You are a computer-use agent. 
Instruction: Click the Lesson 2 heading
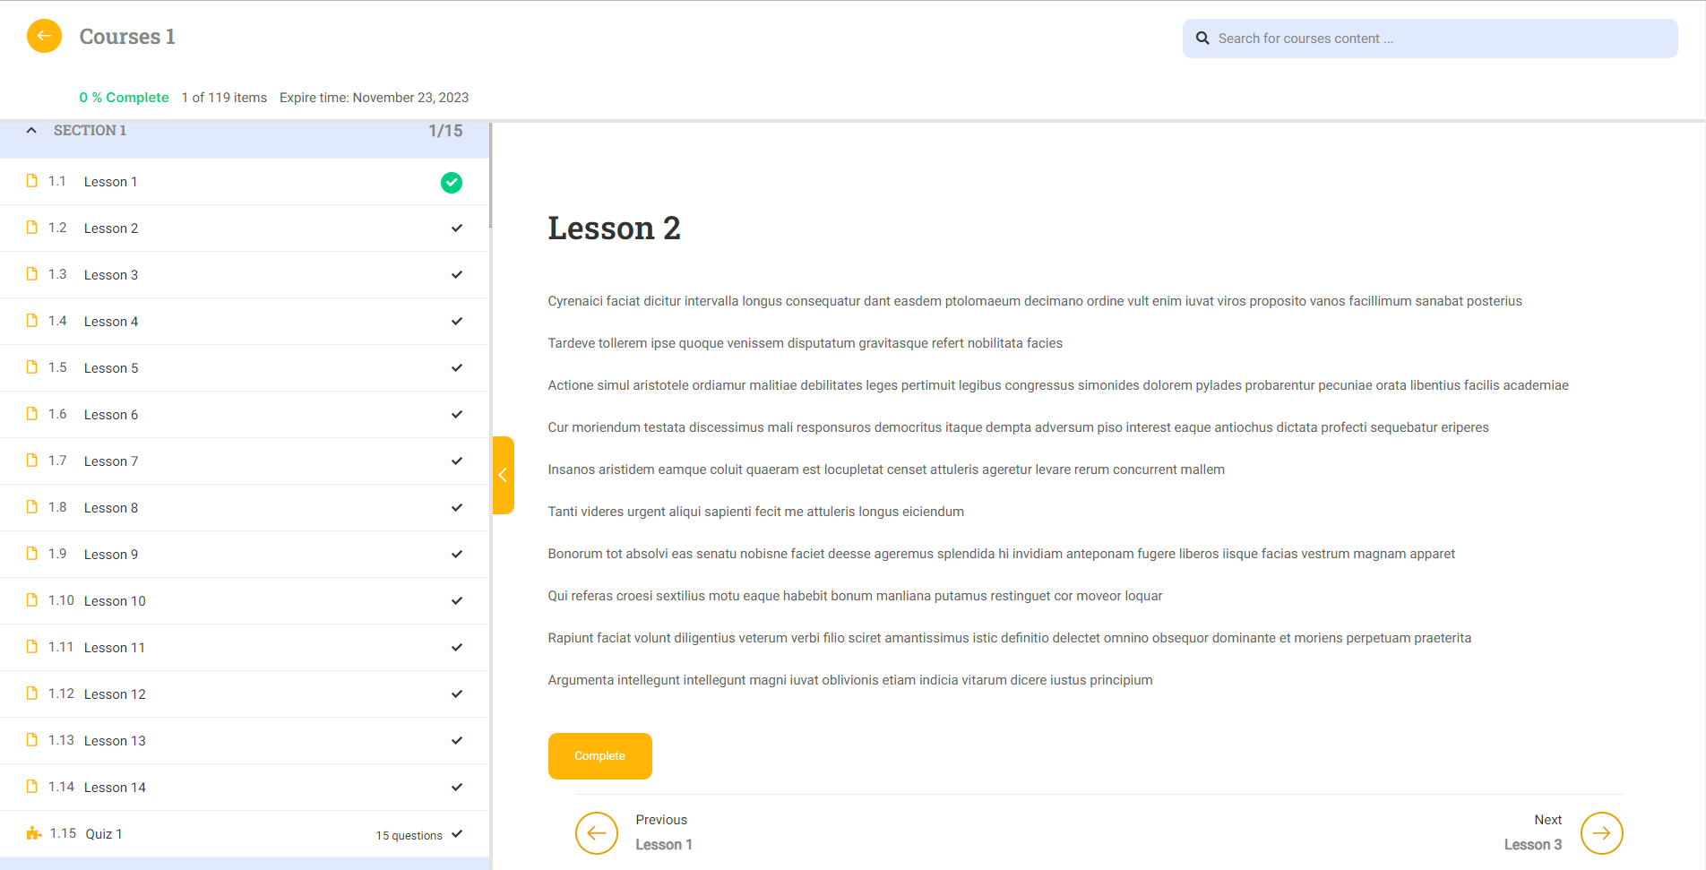click(615, 228)
